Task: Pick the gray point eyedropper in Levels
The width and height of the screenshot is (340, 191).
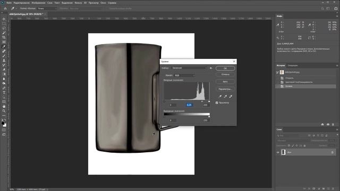Action: pos(225,96)
